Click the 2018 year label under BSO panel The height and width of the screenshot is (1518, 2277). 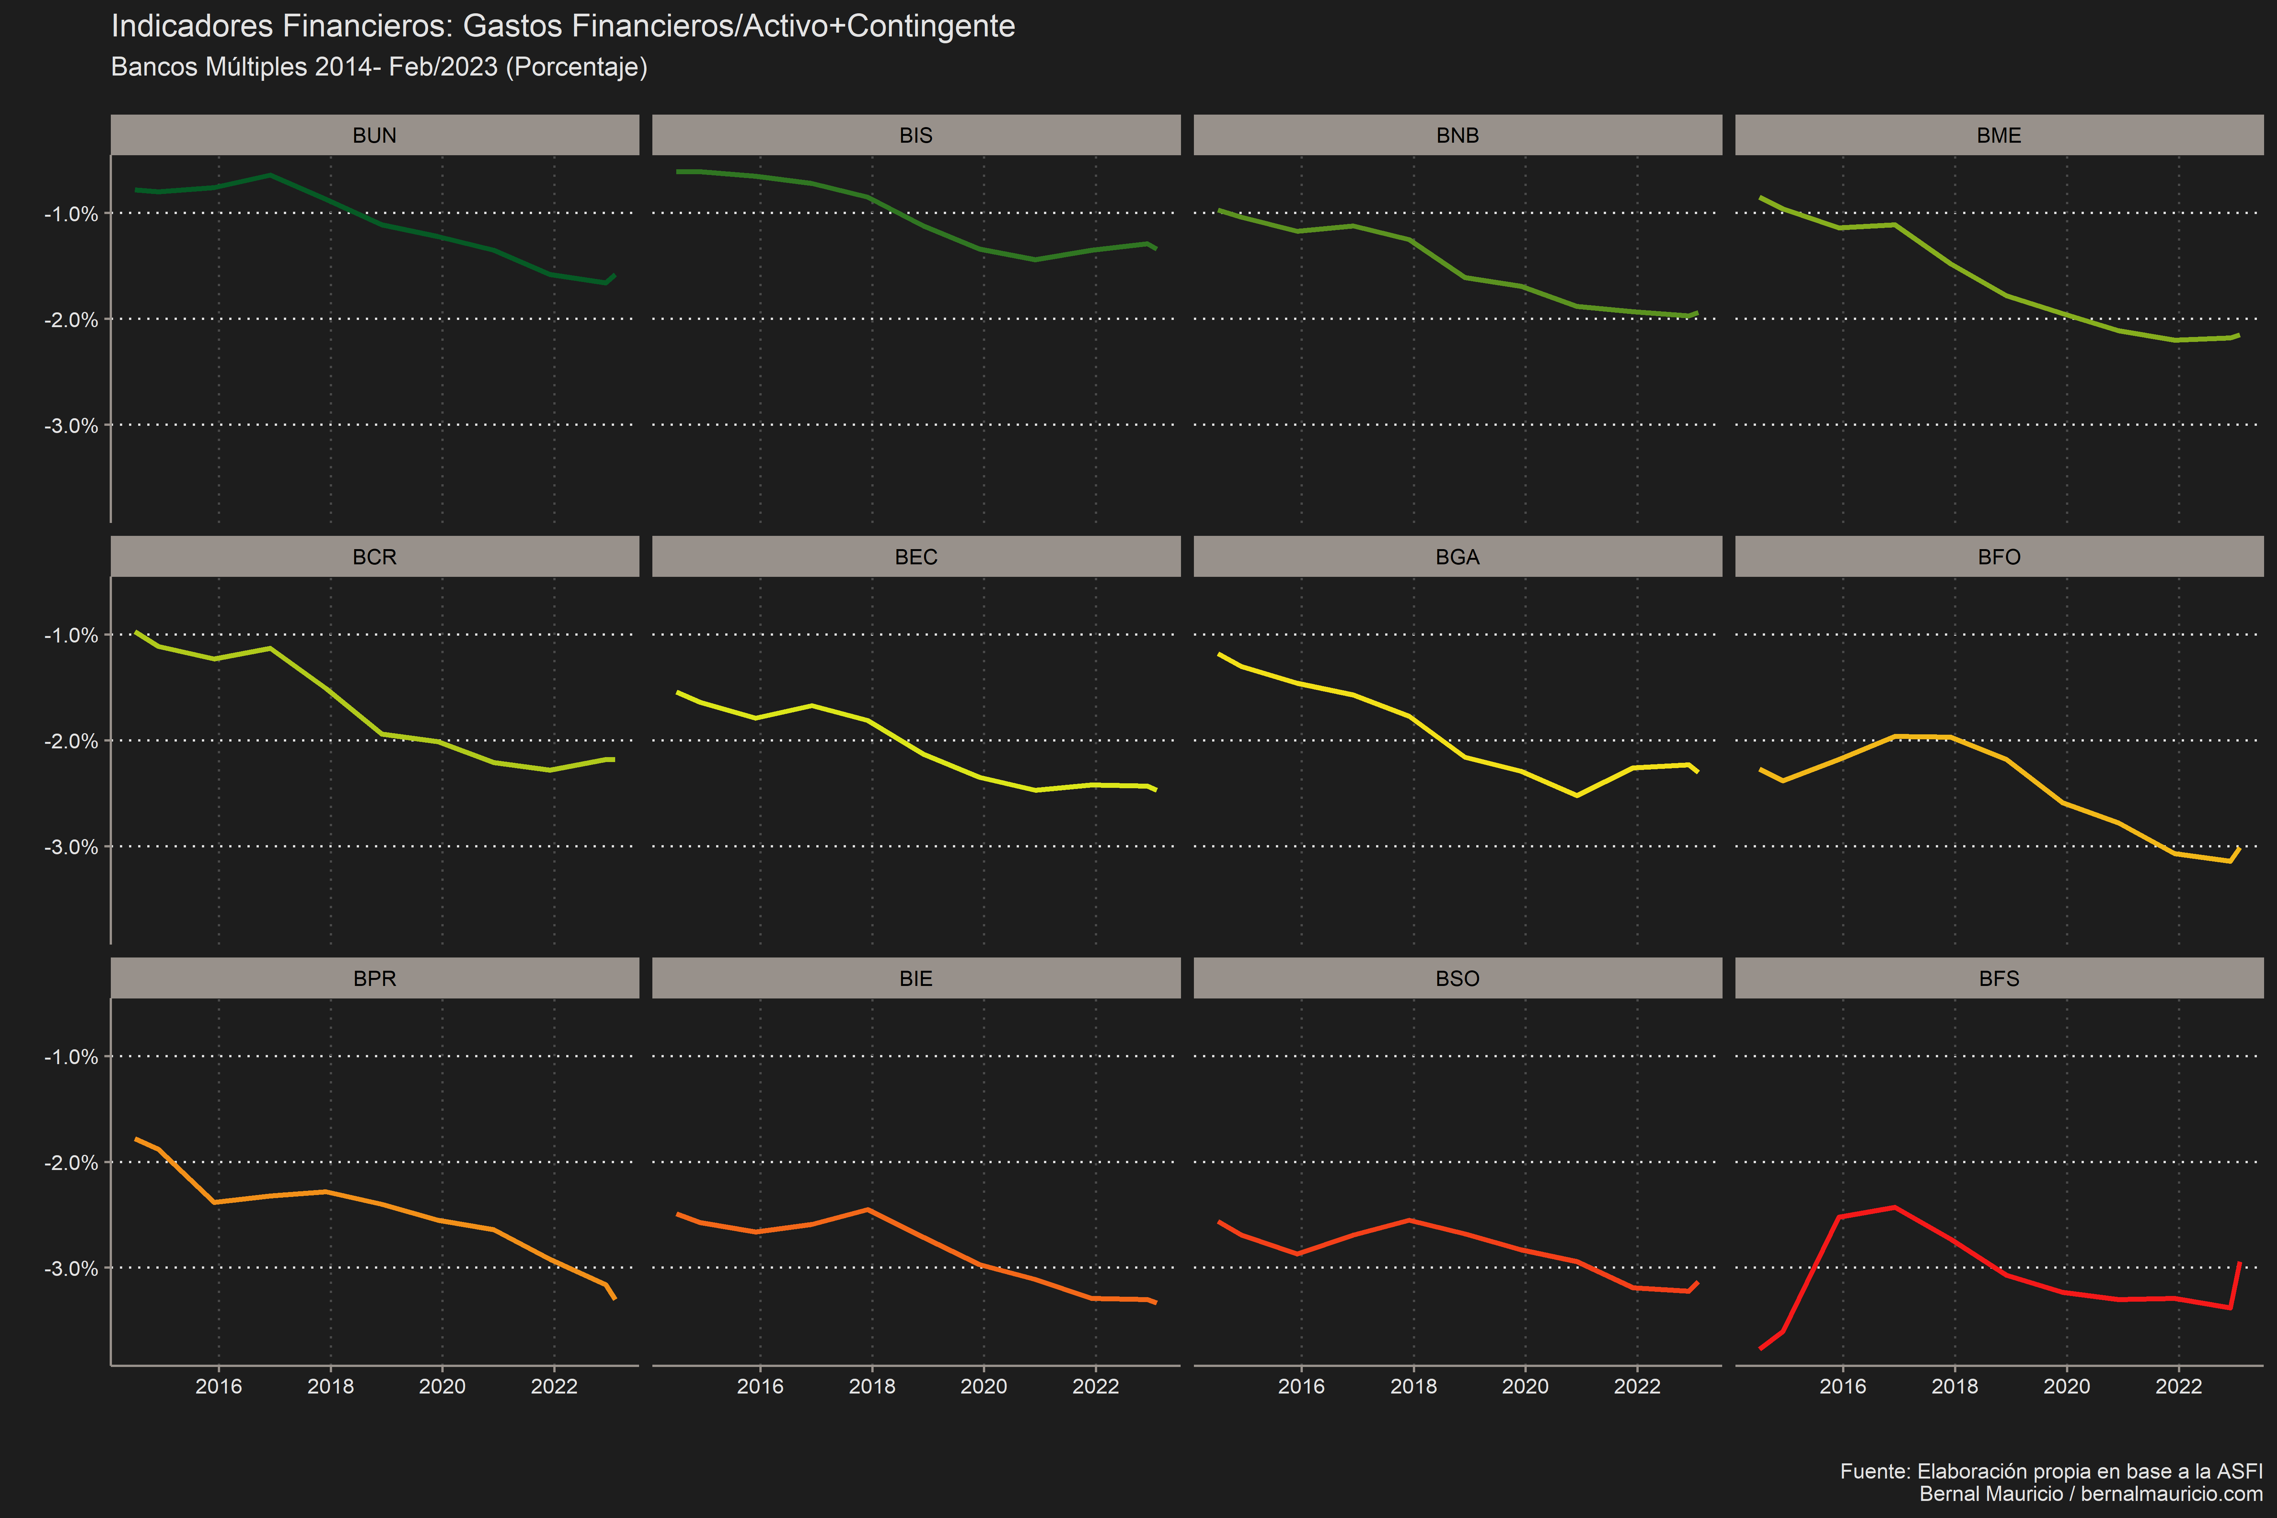[x=1413, y=1386]
